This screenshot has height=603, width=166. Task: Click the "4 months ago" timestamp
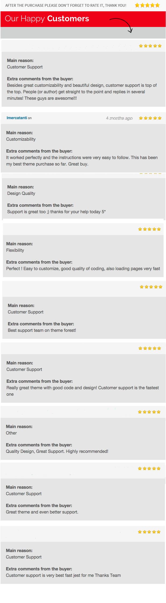pos(119,118)
